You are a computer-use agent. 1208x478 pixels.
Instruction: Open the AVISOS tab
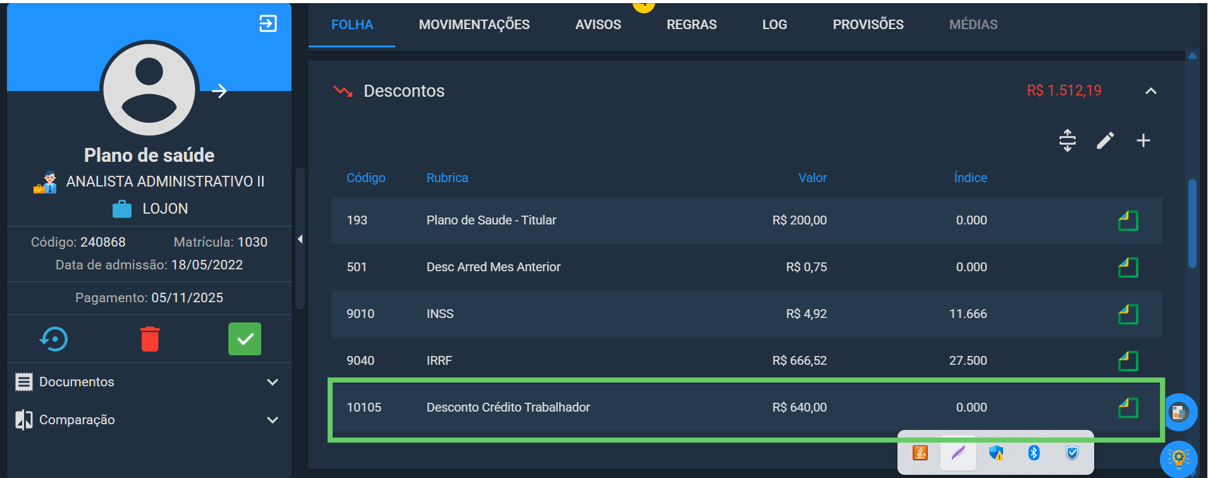(598, 25)
